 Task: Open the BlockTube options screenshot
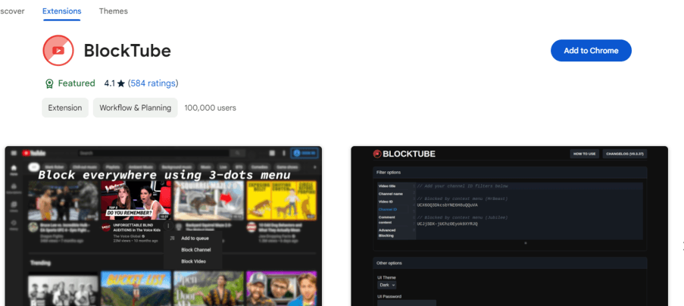click(x=510, y=226)
